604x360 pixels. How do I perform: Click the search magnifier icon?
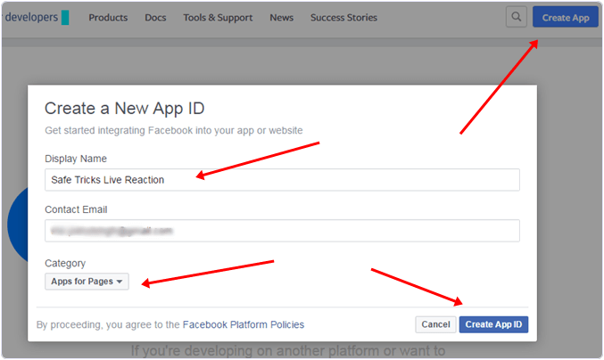click(517, 17)
